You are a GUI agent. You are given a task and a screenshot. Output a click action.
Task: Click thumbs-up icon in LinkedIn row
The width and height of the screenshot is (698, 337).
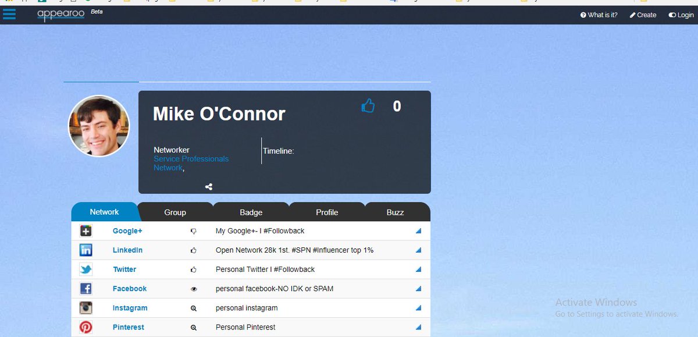tap(194, 250)
